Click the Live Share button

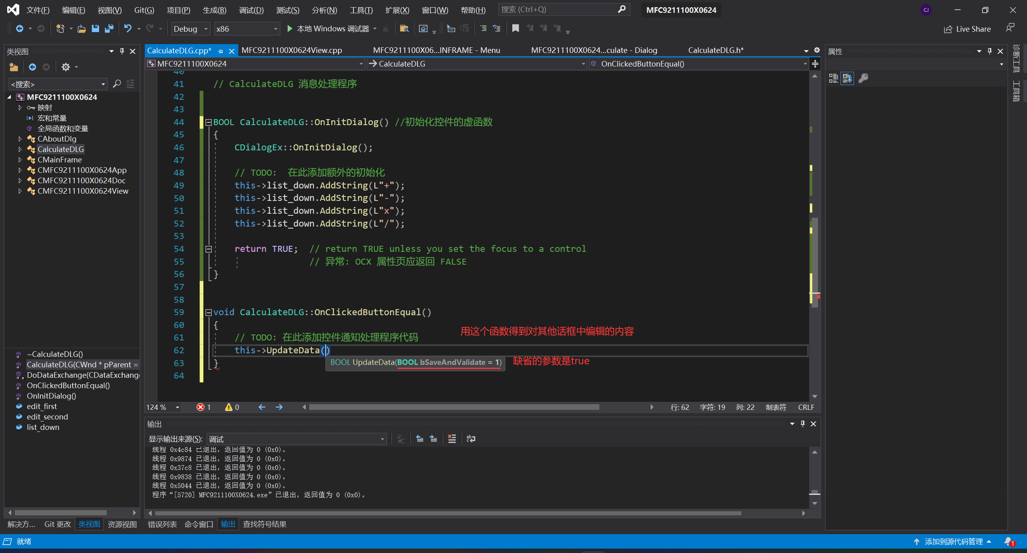(967, 29)
